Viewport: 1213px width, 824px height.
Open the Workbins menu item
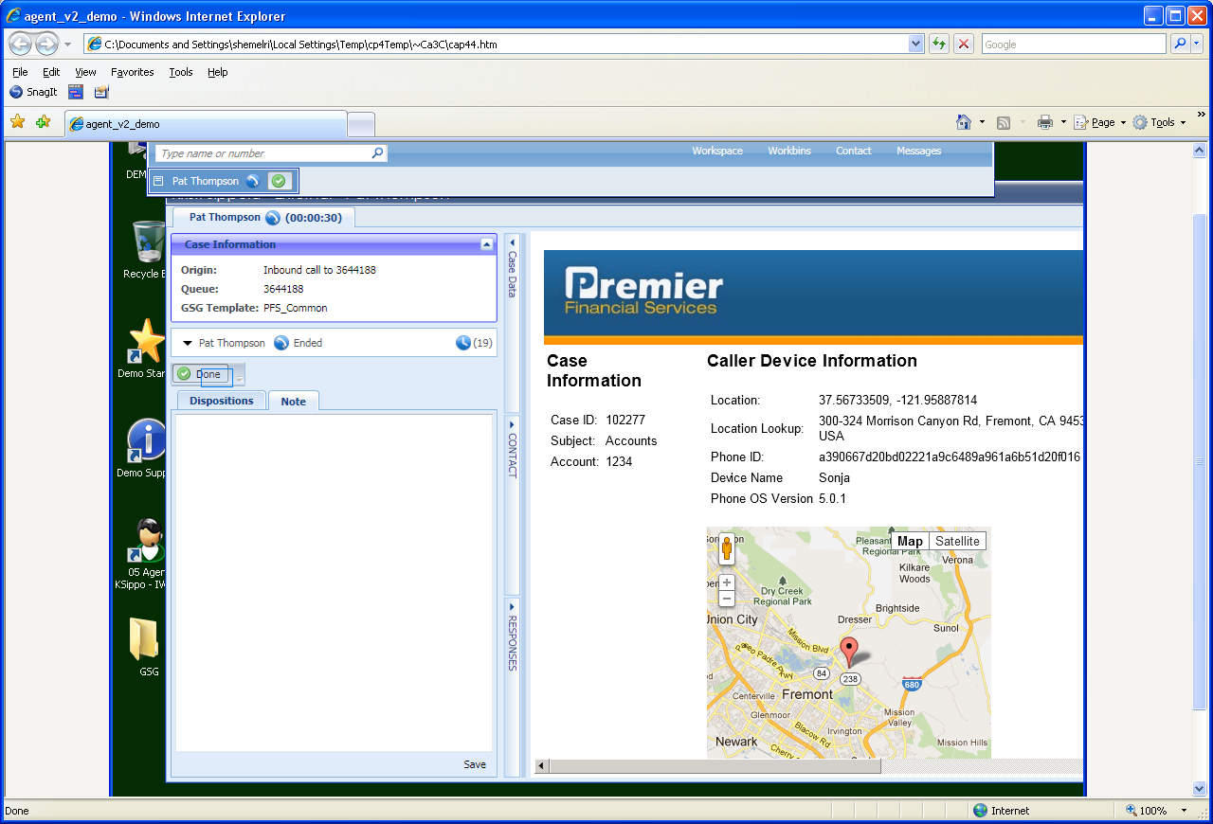tap(788, 151)
